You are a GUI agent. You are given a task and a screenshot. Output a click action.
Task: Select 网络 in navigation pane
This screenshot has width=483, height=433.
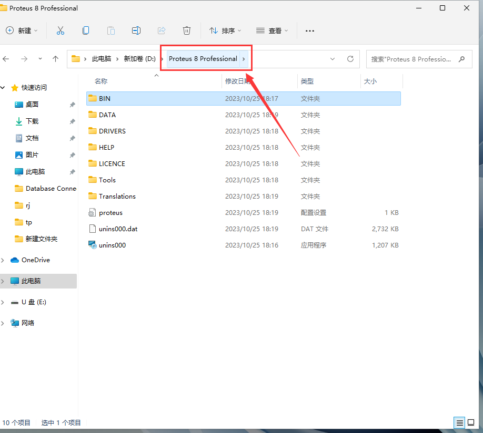pos(28,323)
